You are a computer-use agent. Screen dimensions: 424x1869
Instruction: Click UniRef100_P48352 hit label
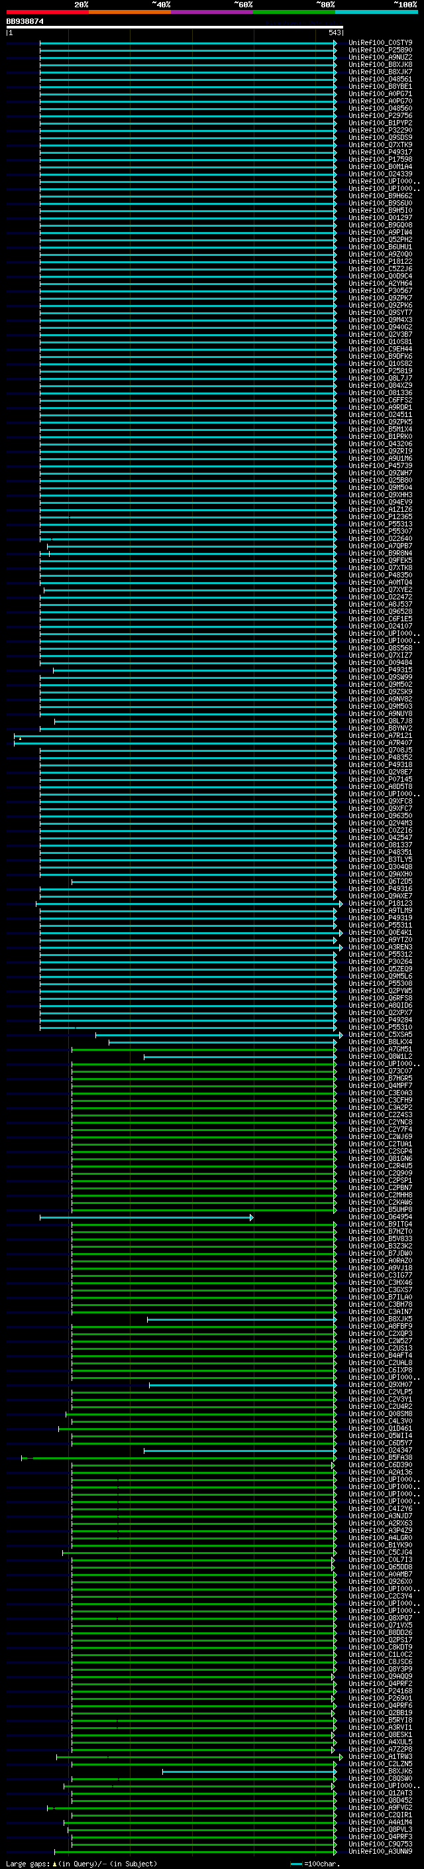380,757
